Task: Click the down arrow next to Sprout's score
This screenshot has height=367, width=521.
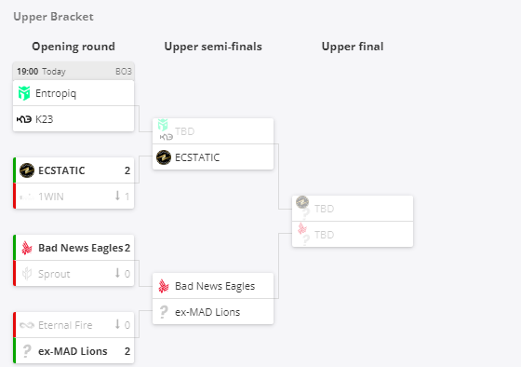Action: [x=117, y=273]
